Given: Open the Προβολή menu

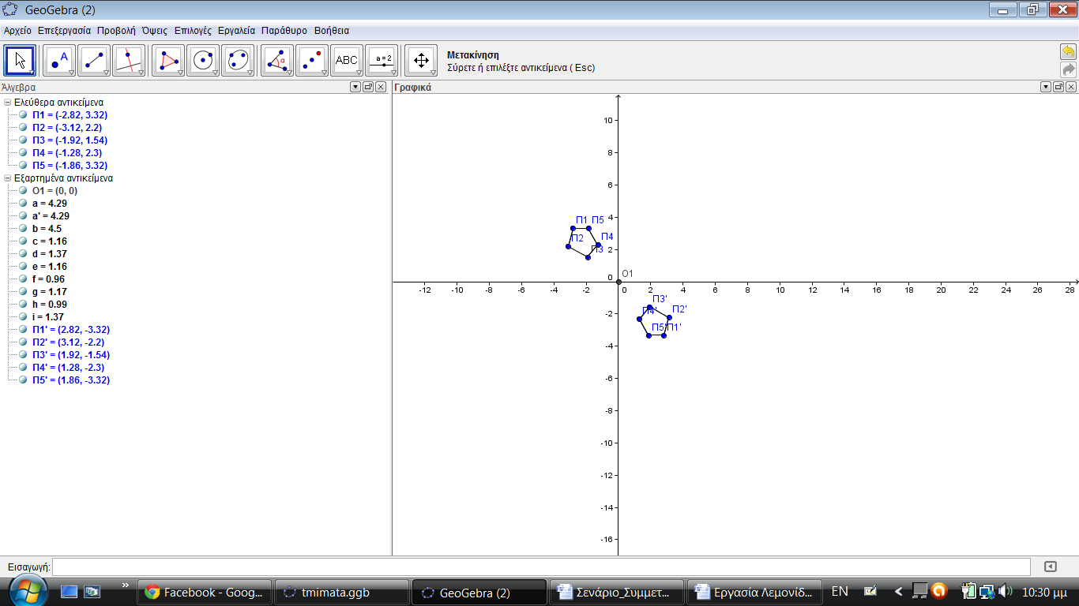Looking at the screenshot, I should point(116,31).
